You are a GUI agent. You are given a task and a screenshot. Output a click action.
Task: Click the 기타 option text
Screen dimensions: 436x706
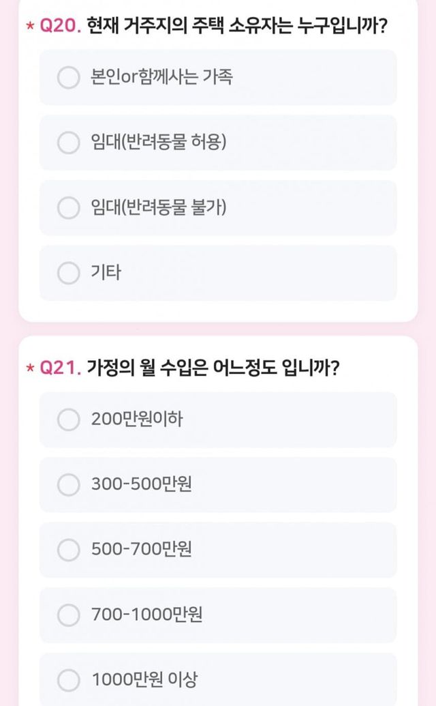point(106,274)
